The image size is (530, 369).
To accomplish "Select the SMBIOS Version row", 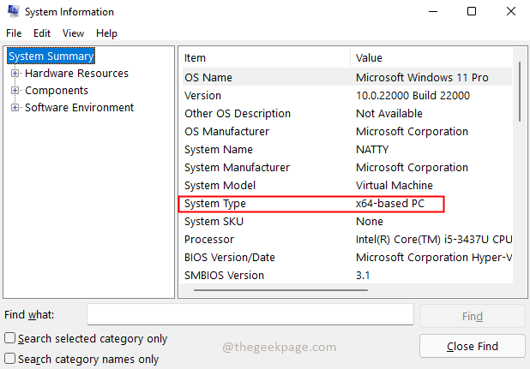I will coord(347,276).
